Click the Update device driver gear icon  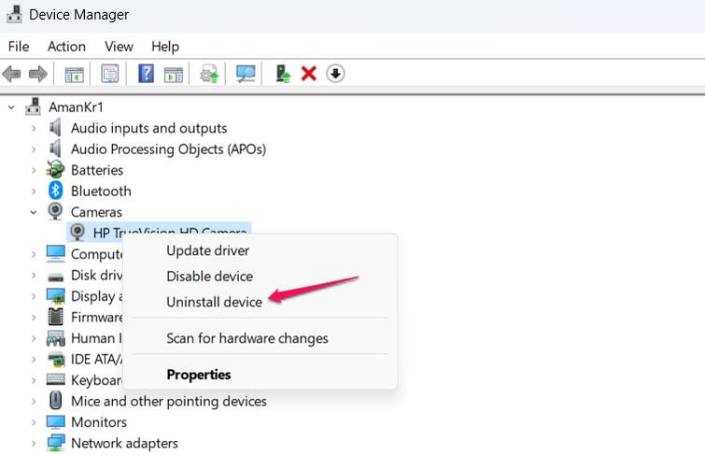click(x=209, y=74)
